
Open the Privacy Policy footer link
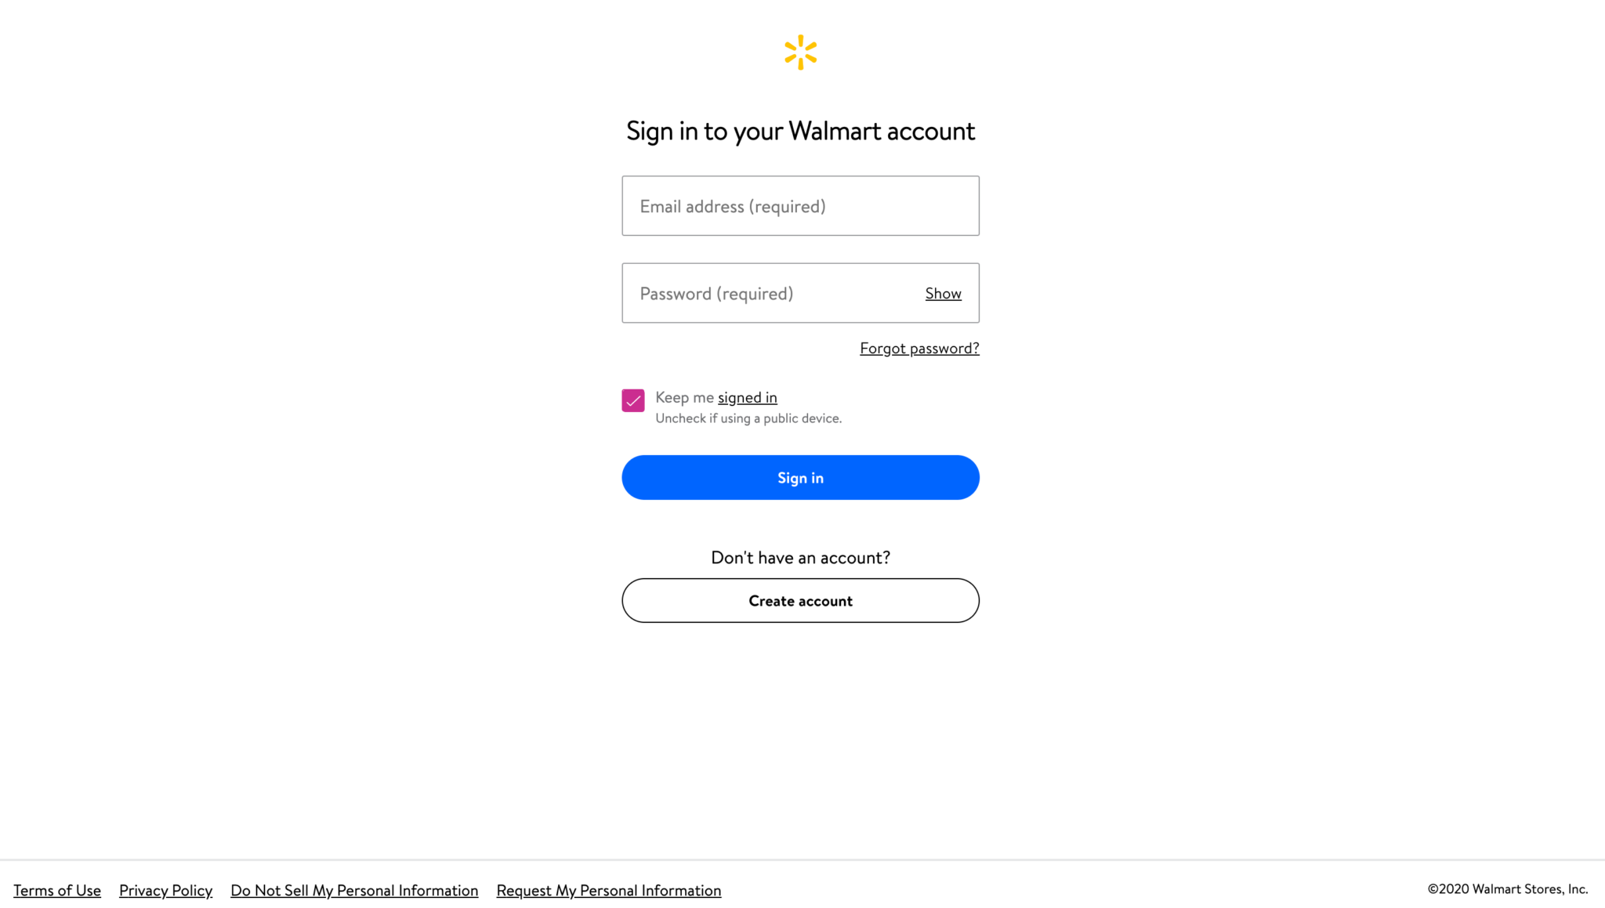click(x=165, y=890)
